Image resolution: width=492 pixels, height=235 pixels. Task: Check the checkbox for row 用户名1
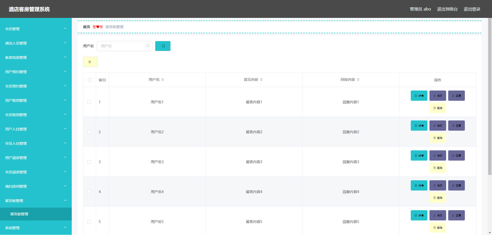click(89, 102)
